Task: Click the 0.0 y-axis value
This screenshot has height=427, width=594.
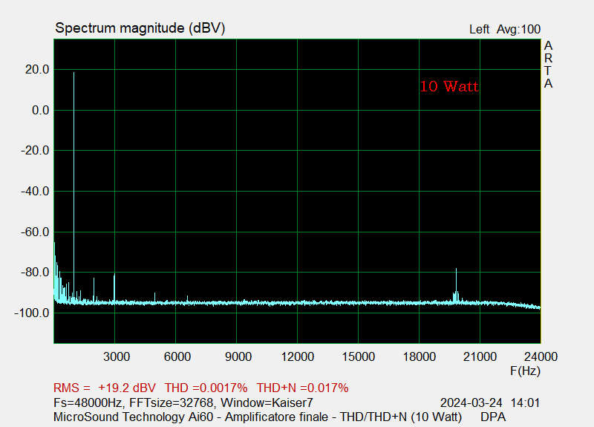Action: coord(41,110)
